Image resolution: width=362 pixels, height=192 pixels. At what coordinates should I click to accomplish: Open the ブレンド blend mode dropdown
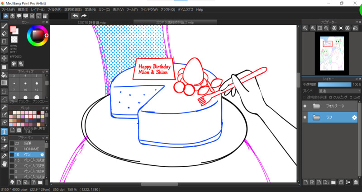coord(339,91)
